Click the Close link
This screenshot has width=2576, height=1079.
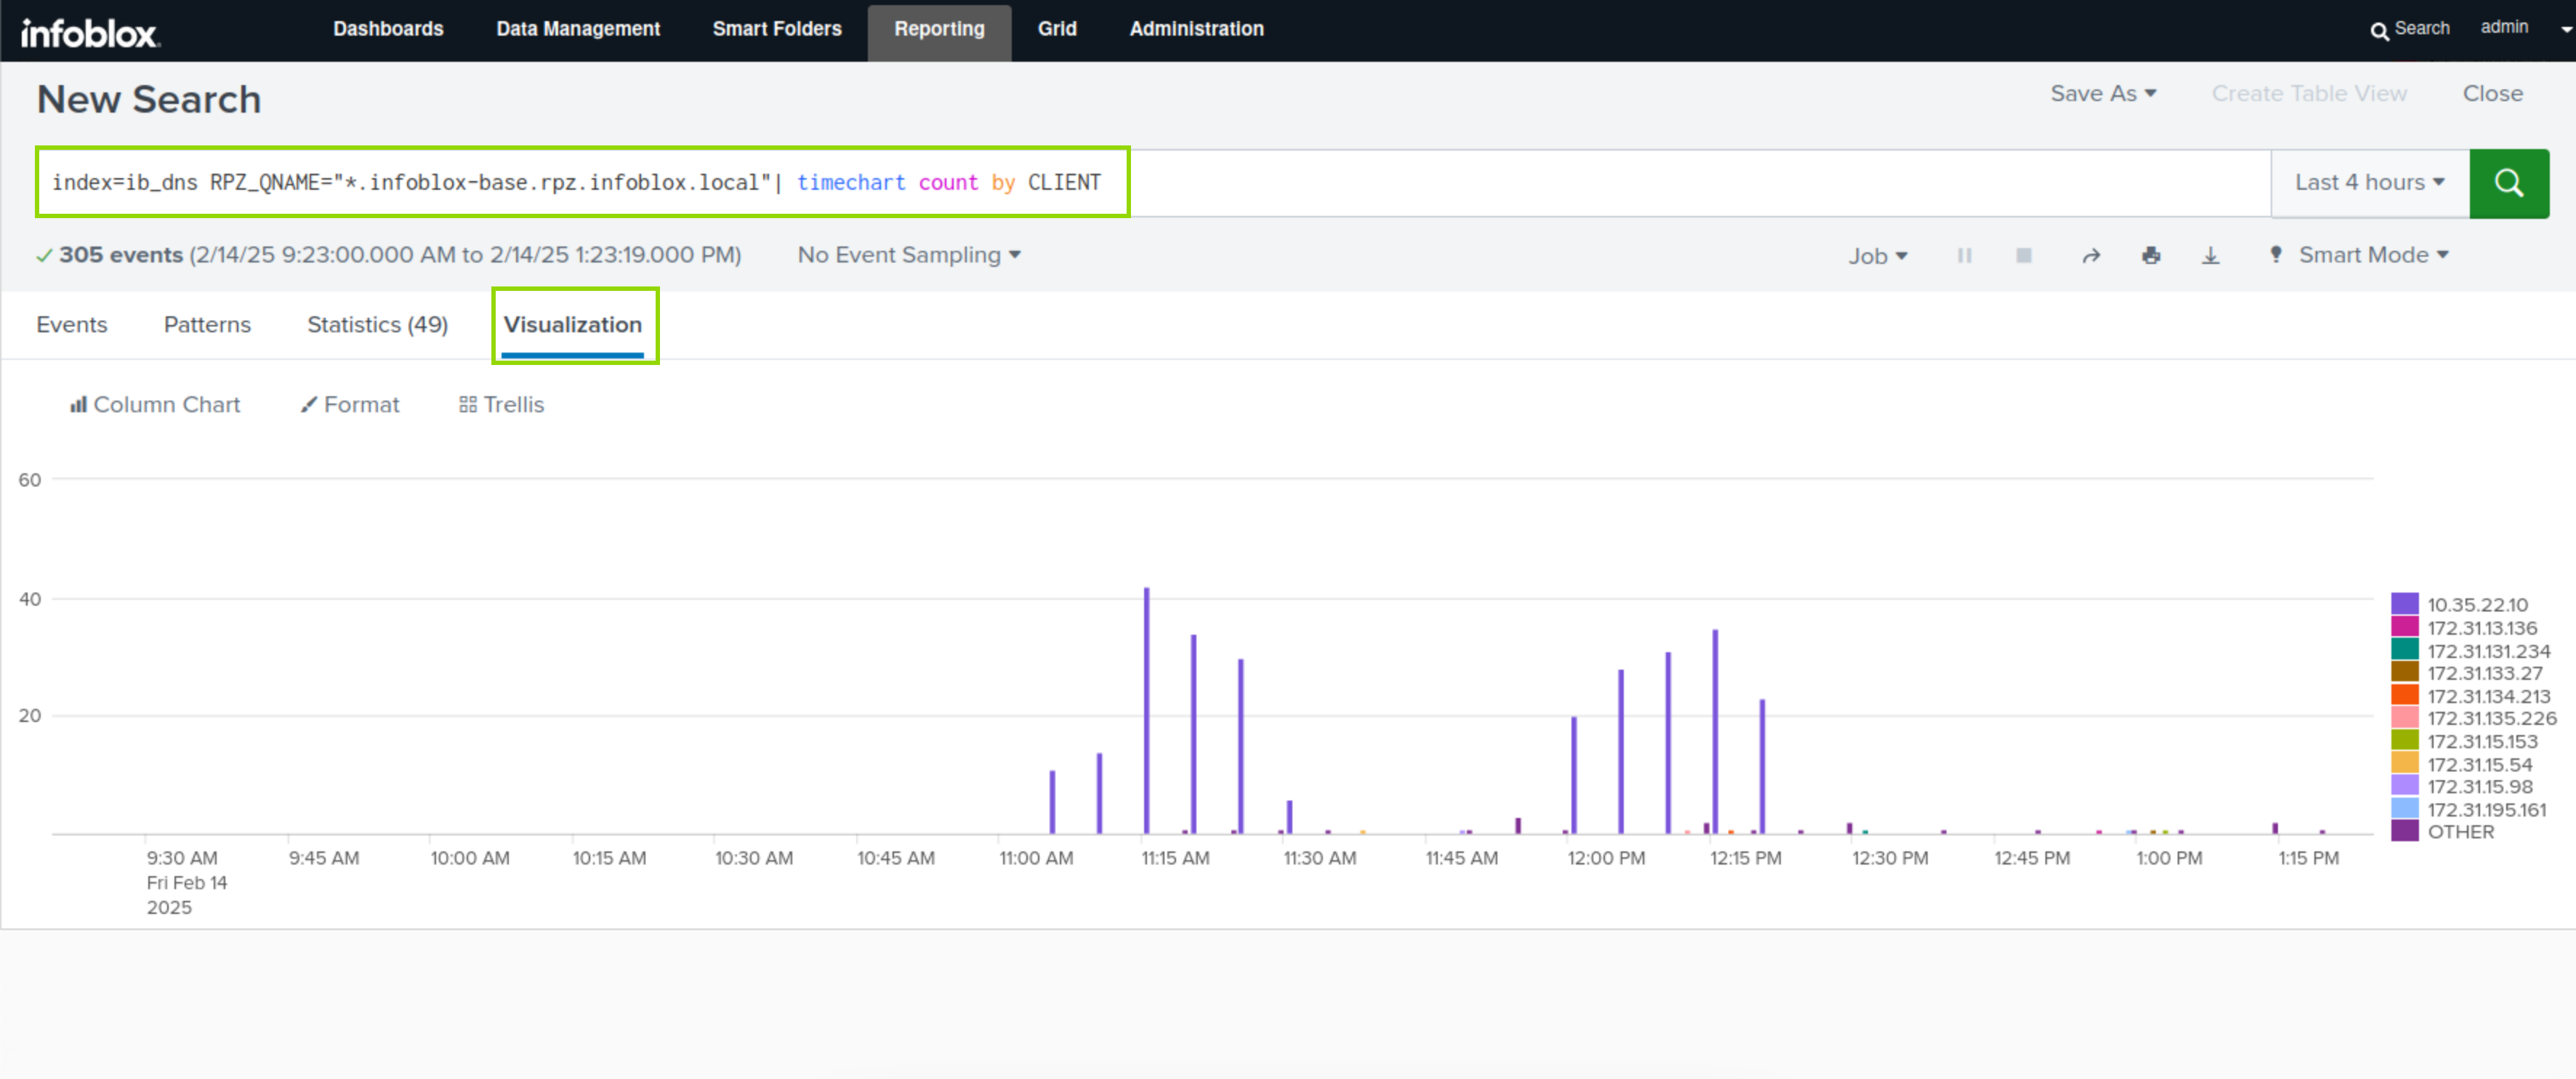coord(2492,94)
